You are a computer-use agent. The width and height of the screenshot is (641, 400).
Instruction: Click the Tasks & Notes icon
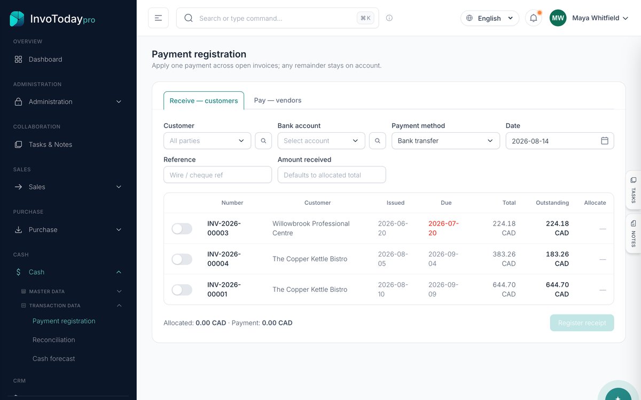click(x=18, y=145)
